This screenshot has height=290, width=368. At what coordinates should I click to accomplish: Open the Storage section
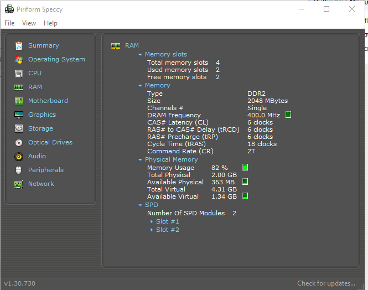click(x=40, y=128)
